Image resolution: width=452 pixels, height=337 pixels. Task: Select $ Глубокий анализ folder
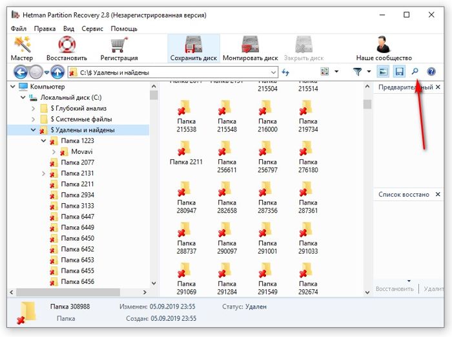coord(78,108)
